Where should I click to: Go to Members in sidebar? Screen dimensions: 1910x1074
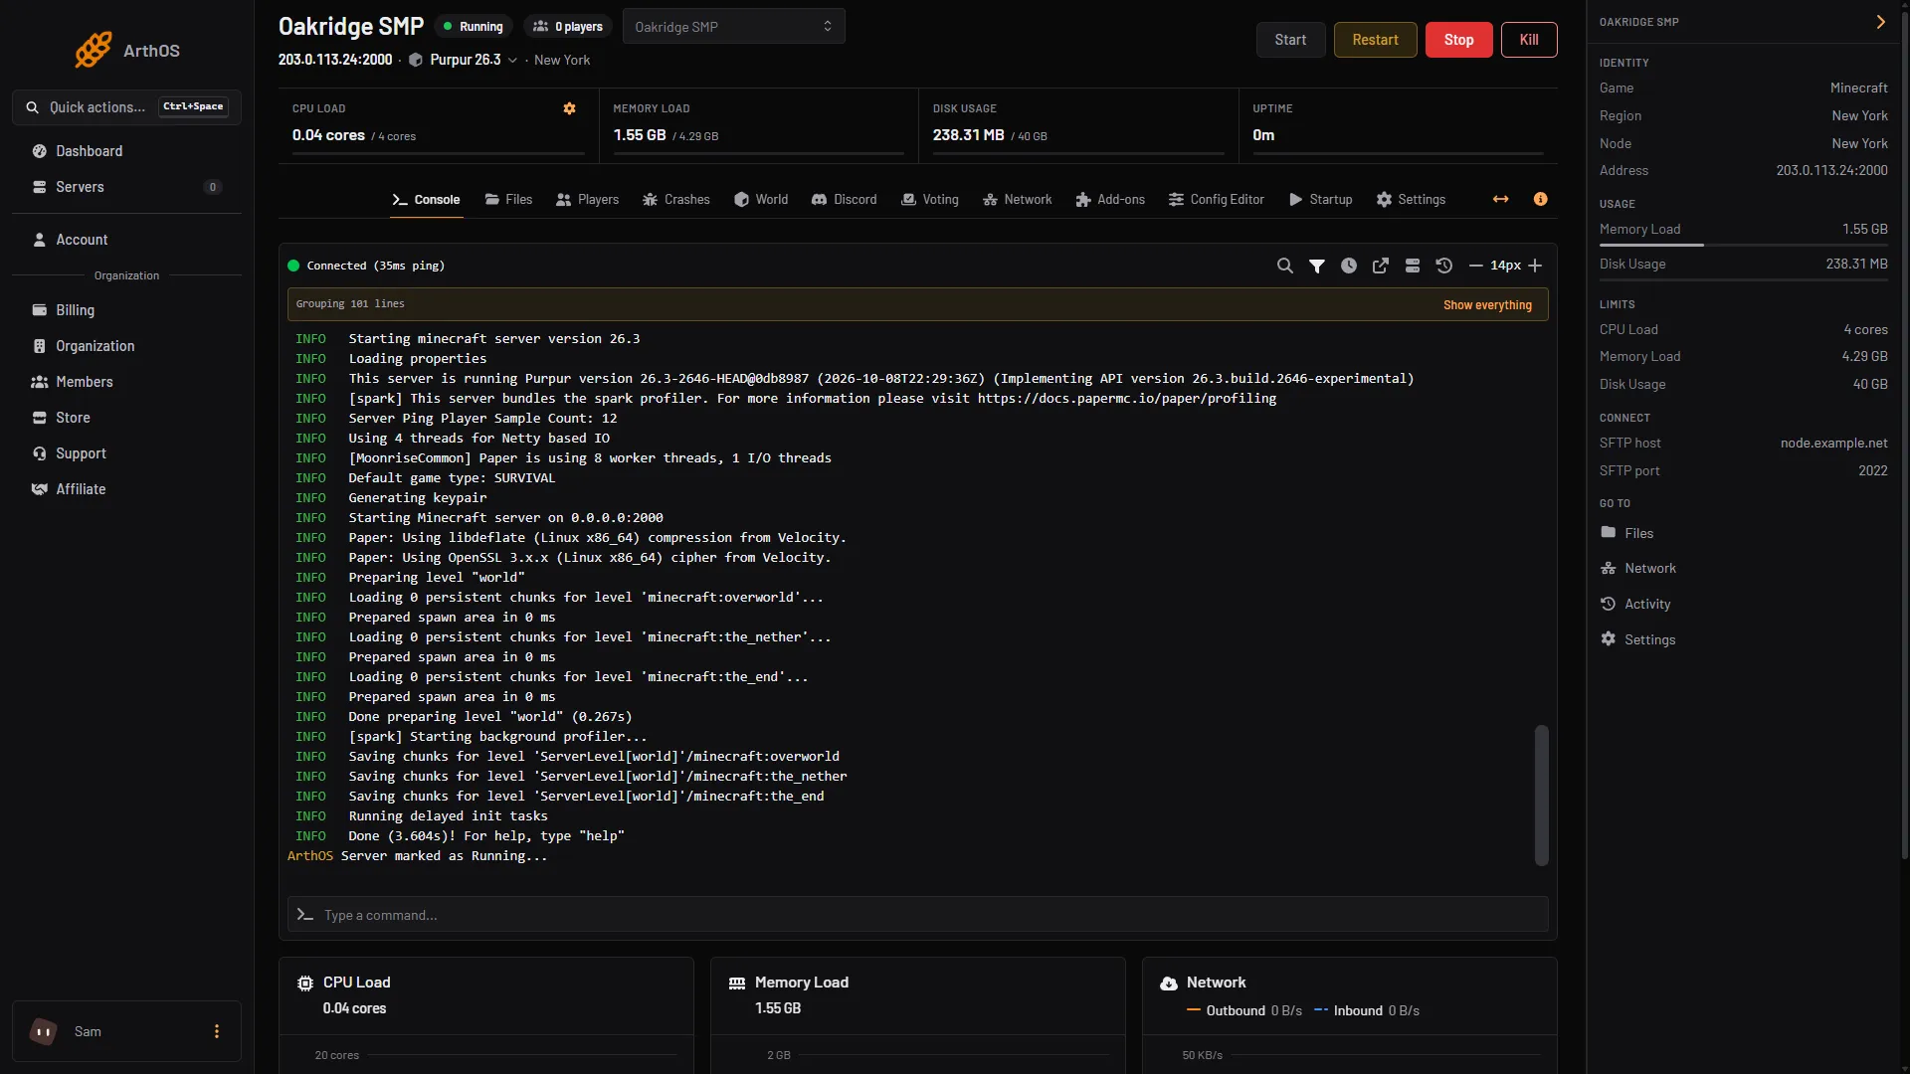coord(126,382)
